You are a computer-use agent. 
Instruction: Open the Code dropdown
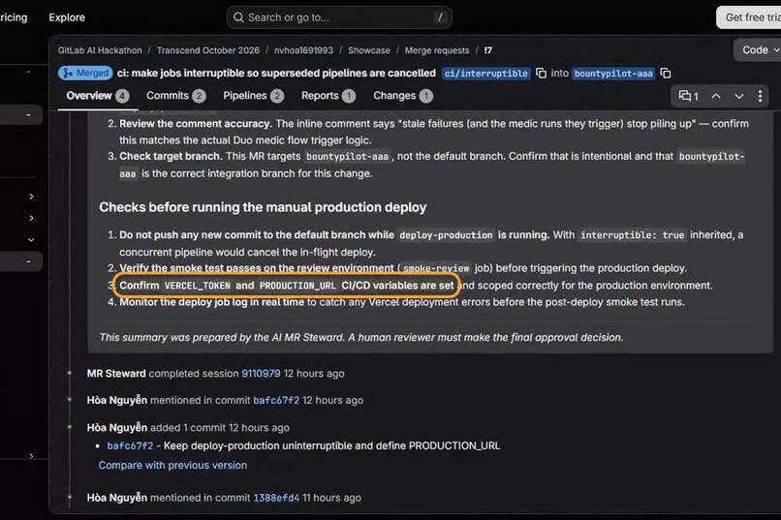pos(759,50)
